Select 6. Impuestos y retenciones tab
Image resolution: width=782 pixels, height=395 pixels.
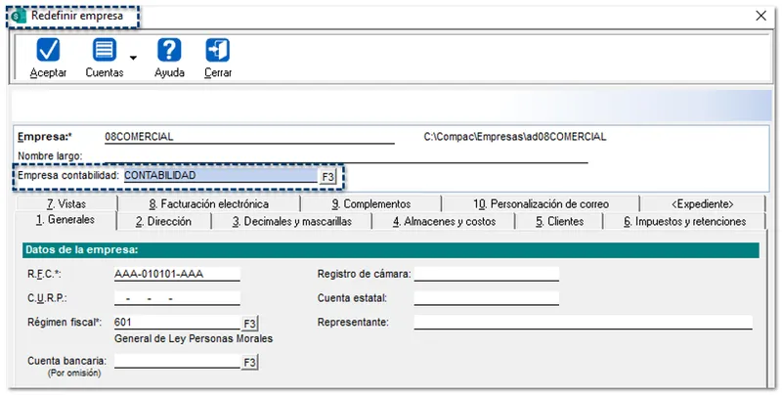point(685,221)
